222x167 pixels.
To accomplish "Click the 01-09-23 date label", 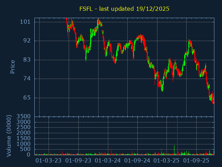I will coord(78,161).
